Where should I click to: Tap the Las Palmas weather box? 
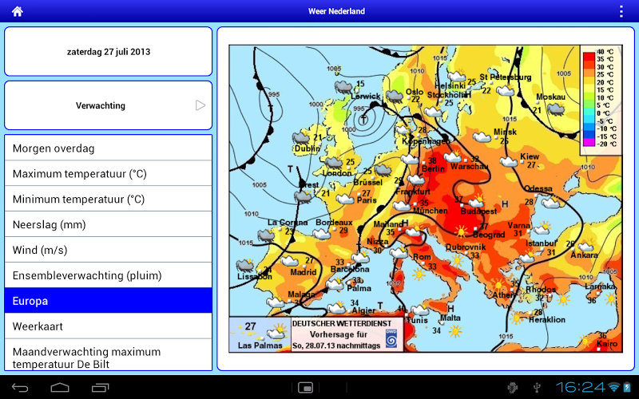click(260, 334)
